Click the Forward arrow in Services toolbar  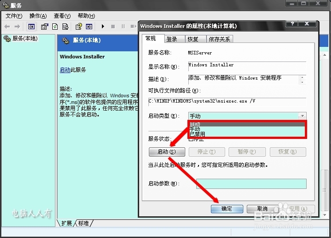click(17, 27)
